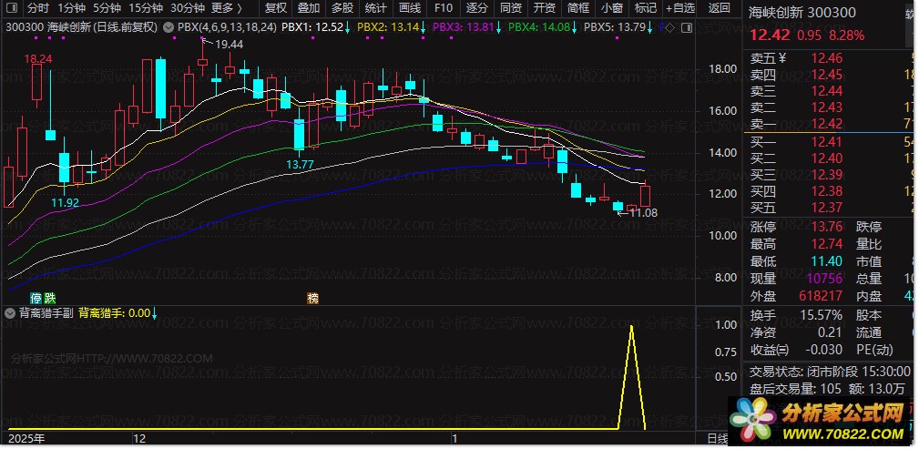Expand the 背离猎手副 indicator dropdown
Screen dimensions: 919x449
click(11, 312)
